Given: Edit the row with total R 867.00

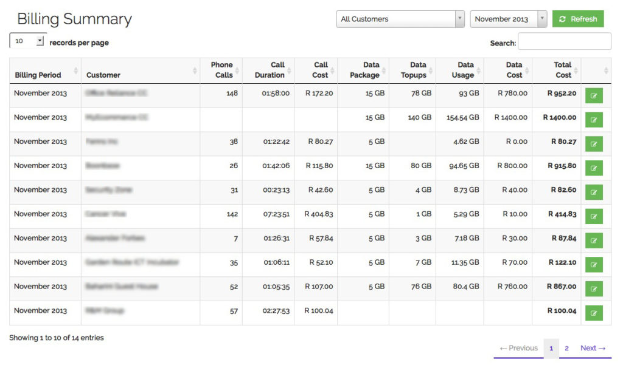Looking at the screenshot, I should (593, 289).
